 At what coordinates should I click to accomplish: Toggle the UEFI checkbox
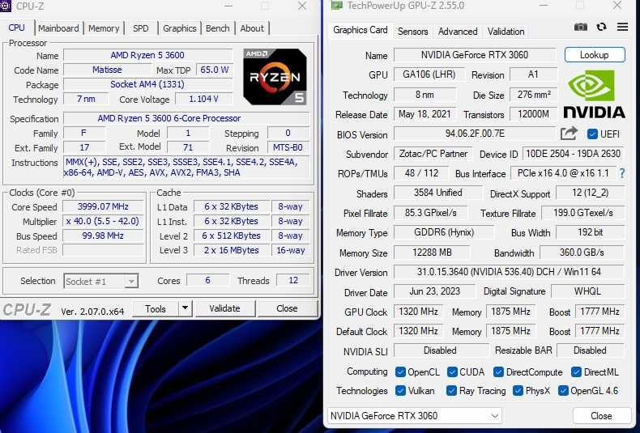pyautogui.click(x=592, y=134)
